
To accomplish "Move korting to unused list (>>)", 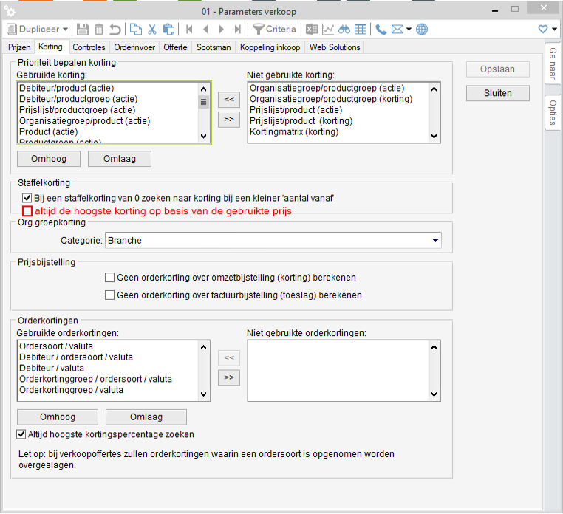I will (x=229, y=119).
